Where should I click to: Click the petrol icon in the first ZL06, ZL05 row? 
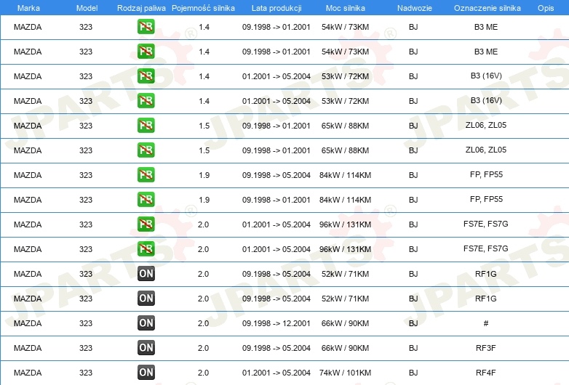coord(146,126)
